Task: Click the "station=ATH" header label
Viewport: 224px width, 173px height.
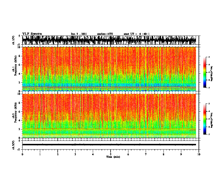Action: 105,34
